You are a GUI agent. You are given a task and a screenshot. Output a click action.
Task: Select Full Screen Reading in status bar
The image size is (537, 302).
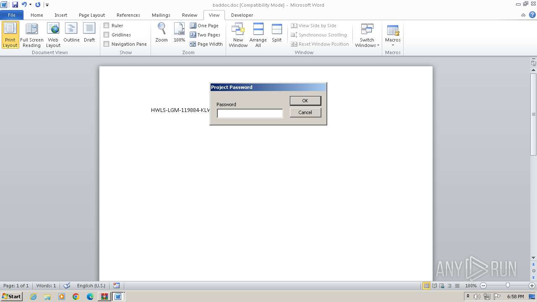(434, 286)
